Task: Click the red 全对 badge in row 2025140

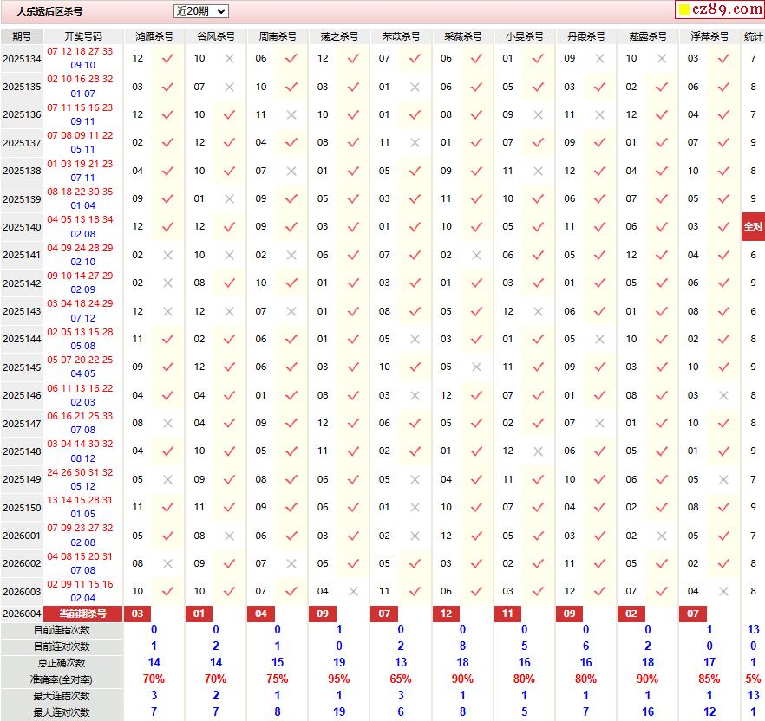Action: point(753,226)
